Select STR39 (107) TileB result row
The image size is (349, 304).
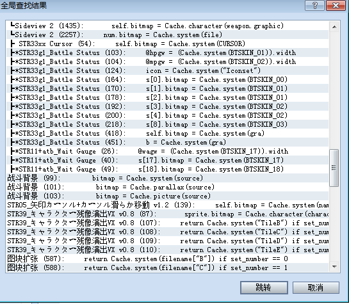click(167, 223)
